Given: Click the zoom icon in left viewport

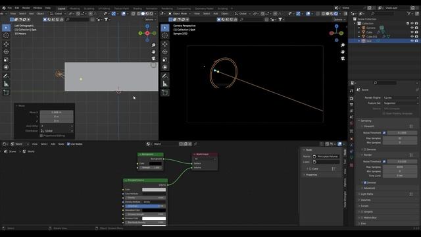Looking at the screenshot, I should coord(153,45).
